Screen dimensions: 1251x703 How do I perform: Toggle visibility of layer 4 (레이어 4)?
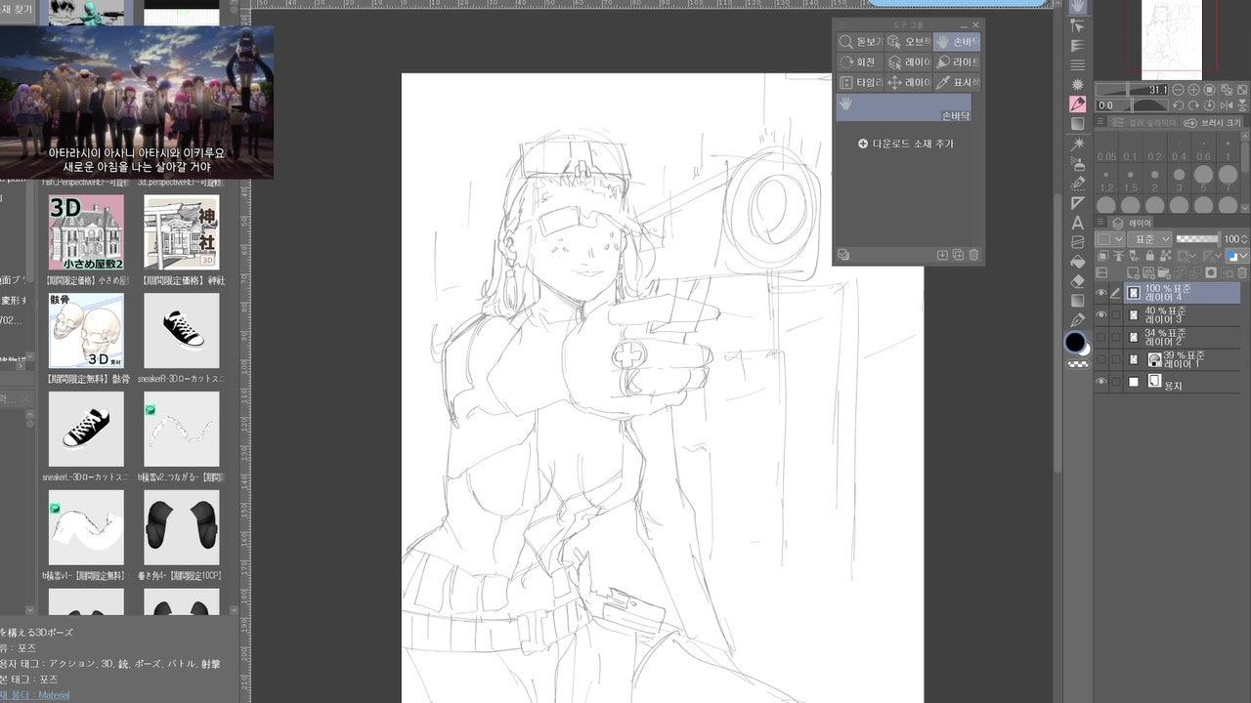click(x=1101, y=293)
